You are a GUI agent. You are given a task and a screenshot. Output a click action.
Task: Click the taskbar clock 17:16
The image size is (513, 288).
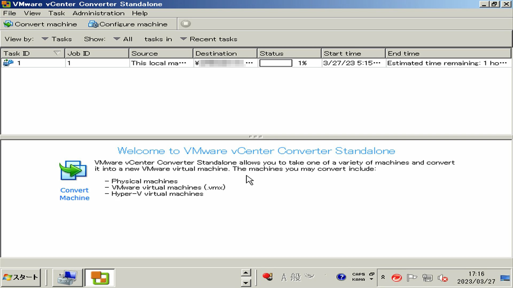pyautogui.click(x=476, y=274)
